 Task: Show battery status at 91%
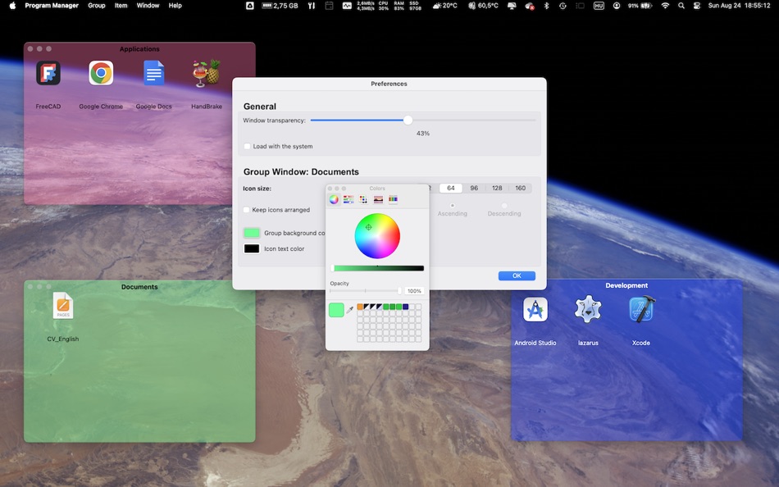pos(640,6)
